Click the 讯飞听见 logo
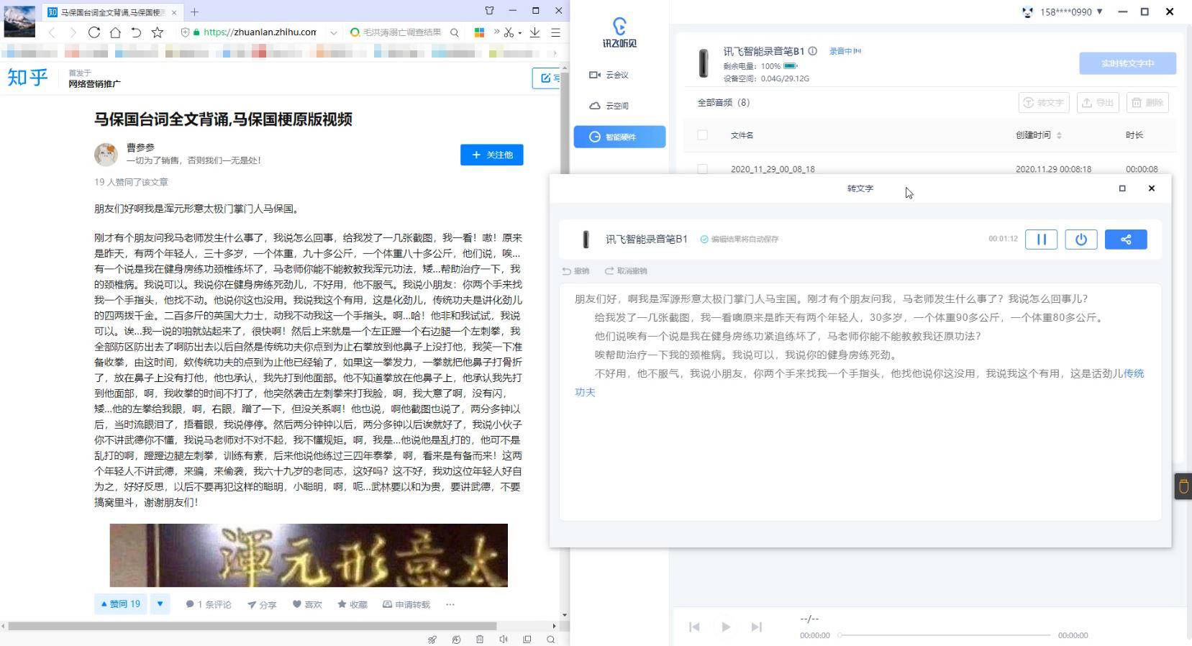This screenshot has height=646, width=1192. [x=619, y=33]
